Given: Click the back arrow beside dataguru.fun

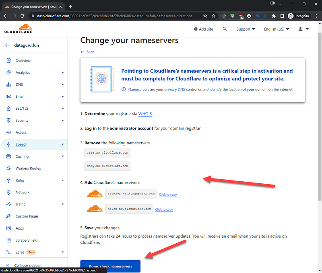Looking at the screenshot, I should click(7, 45).
